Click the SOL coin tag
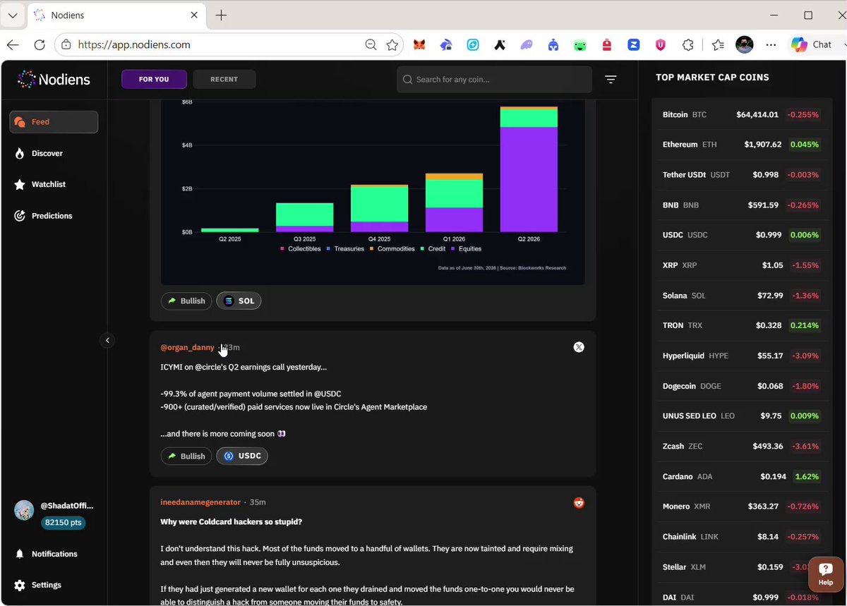Image resolution: width=847 pixels, height=606 pixels. coord(239,301)
